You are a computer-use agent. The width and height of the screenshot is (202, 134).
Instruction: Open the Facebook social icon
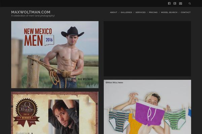pos(169,3)
